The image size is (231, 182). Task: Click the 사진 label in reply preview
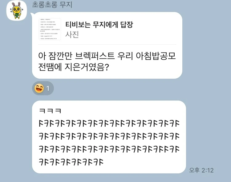pyautogui.click(x=72, y=35)
